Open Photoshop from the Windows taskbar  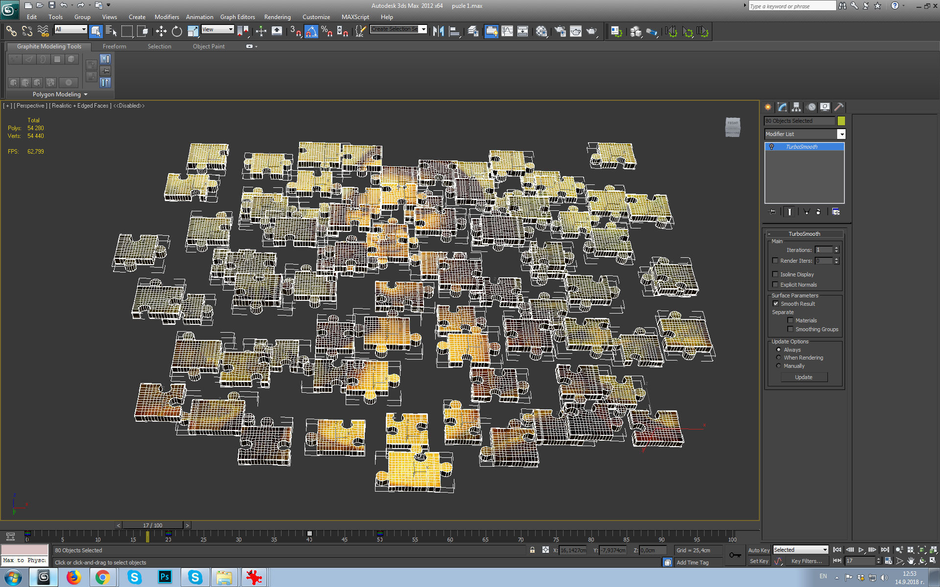click(x=164, y=577)
